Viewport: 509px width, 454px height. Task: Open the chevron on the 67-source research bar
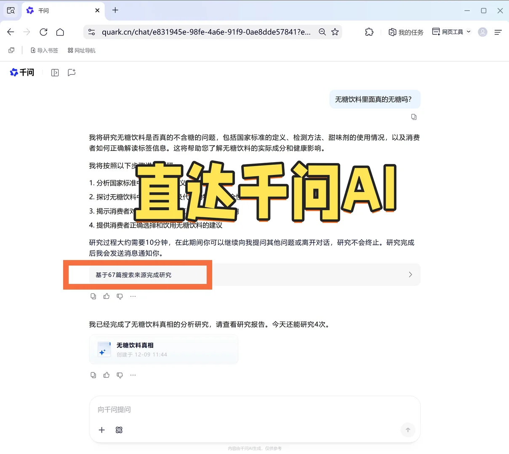[x=410, y=275]
